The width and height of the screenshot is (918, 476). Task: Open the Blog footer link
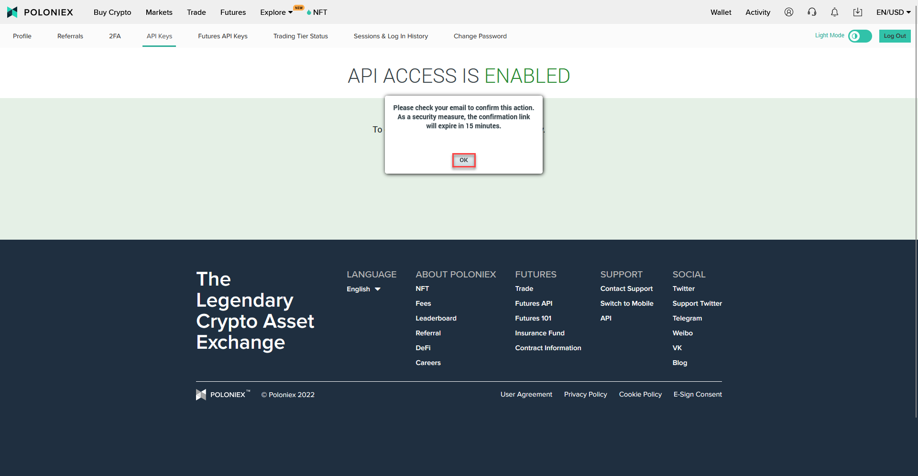point(679,363)
